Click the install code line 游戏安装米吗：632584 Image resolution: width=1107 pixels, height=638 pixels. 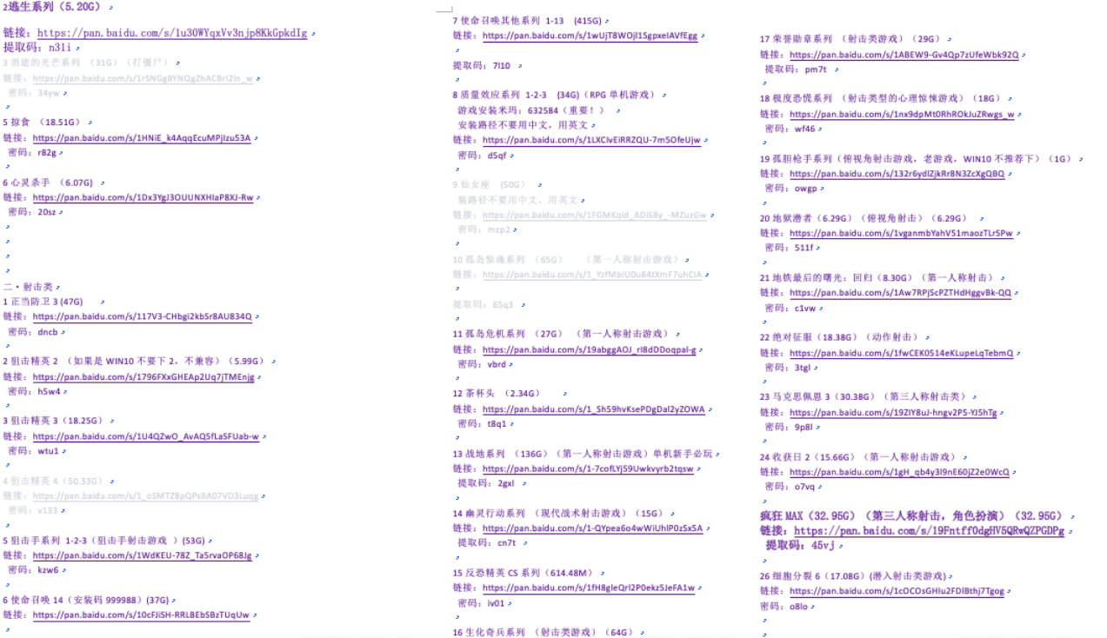tap(530, 110)
